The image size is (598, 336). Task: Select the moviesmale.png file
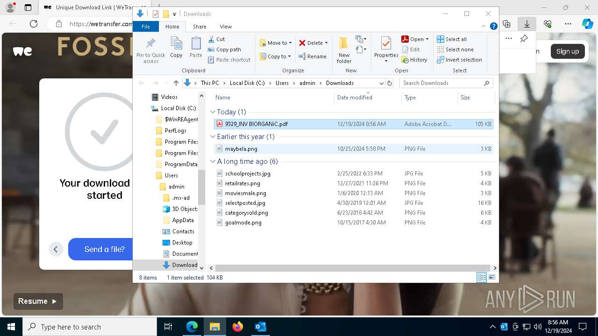click(353, 193)
